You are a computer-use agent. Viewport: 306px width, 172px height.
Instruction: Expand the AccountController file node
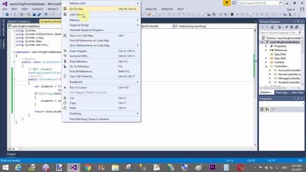click(270, 70)
